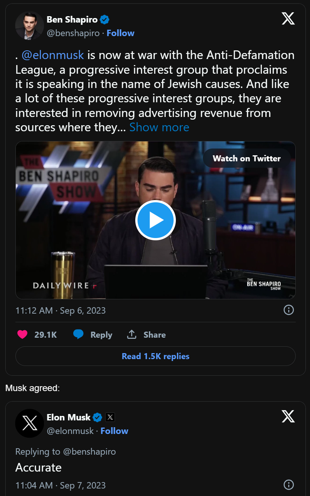Expand the tweet with Show more
The width and height of the screenshot is (310, 496).
click(x=159, y=127)
